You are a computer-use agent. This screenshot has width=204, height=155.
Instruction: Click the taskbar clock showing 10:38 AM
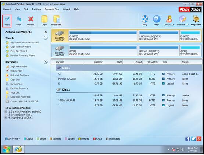193,149
